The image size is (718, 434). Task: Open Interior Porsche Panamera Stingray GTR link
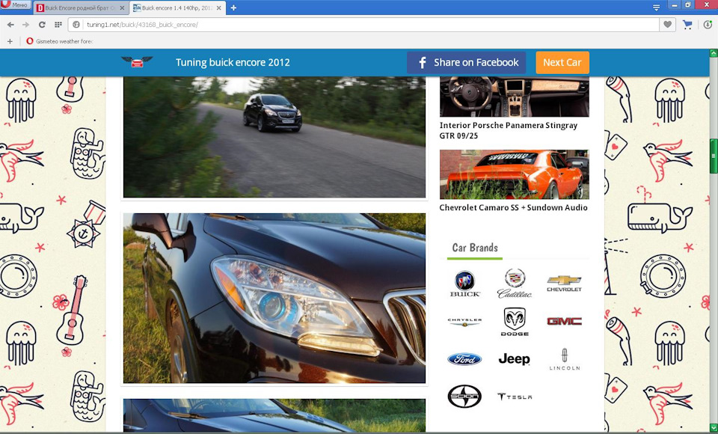[509, 130]
